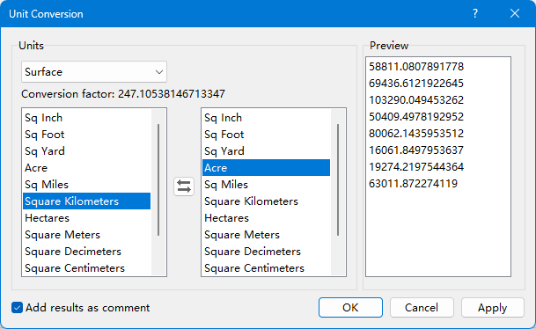
Task: Select Acre in source units list
Action: coord(87,168)
